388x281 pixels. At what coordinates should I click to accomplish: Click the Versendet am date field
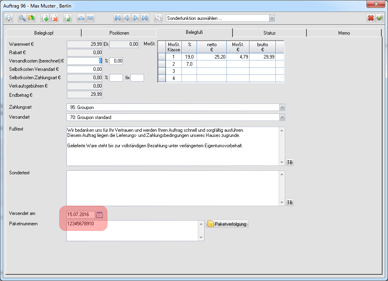(81, 215)
